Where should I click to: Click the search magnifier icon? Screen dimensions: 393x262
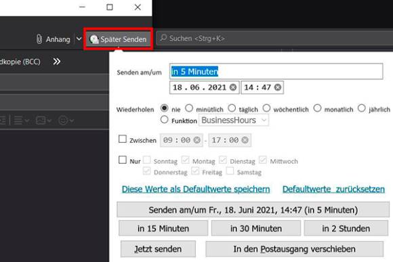(x=163, y=38)
